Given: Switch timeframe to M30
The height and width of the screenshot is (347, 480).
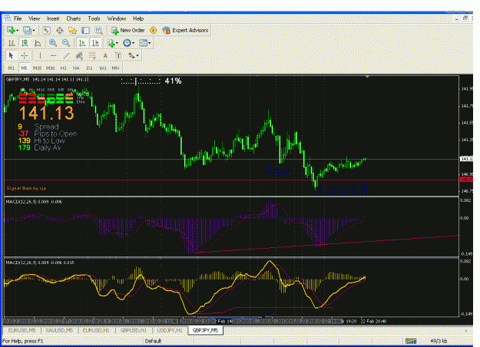Looking at the screenshot, I should pyautogui.click(x=50, y=68).
